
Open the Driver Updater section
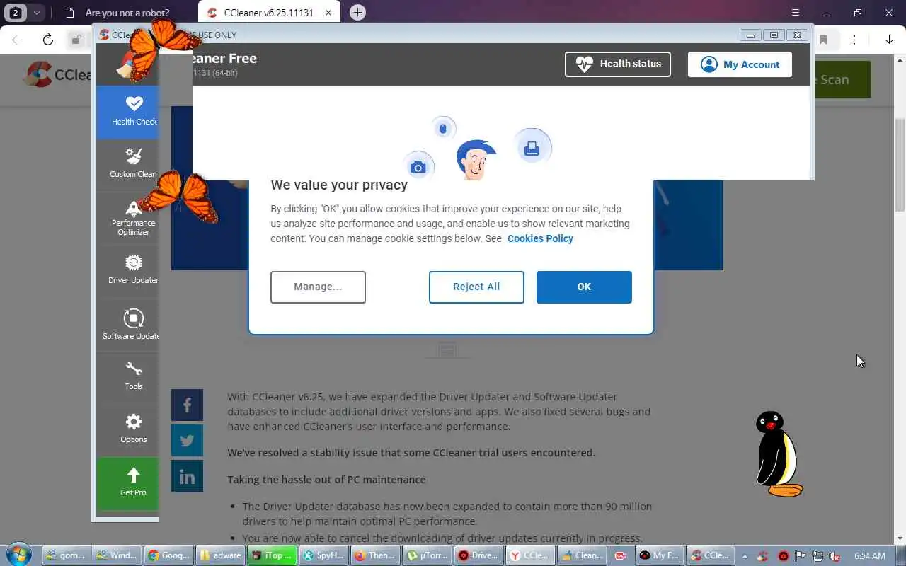(127, 271)
